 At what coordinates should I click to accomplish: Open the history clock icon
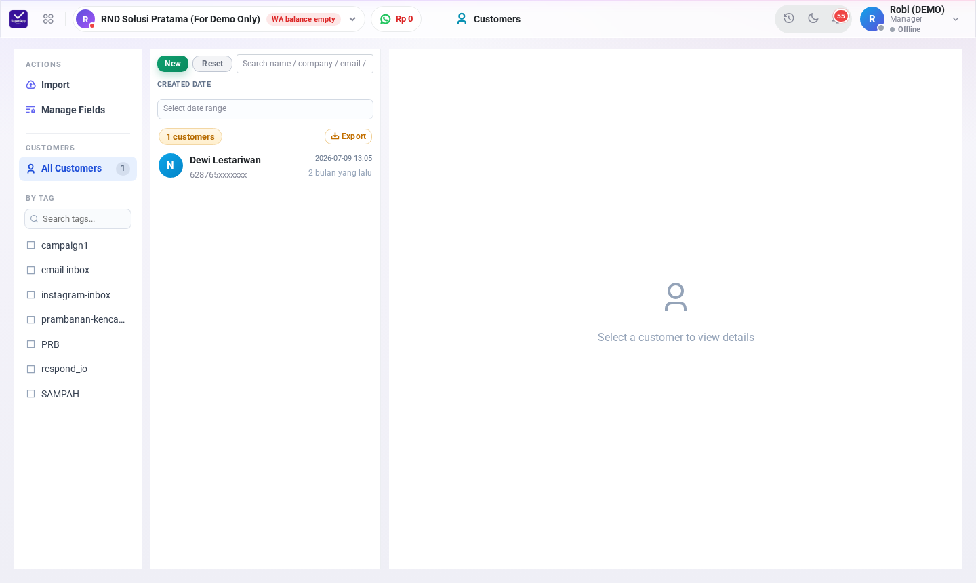click(789, 18)
